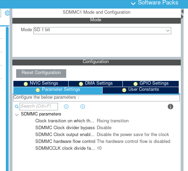Viewport: 188px width, 171px height.
Task: Edit Disable the power save value
Action: pos(133,134)
